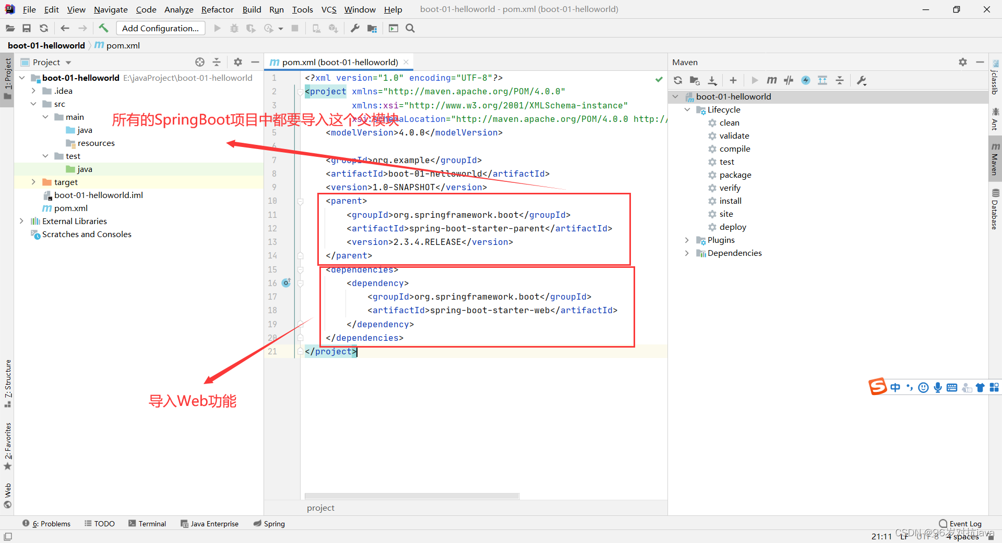1002x543 pixels.
Task: Collapse all in Project panel
Action: pyautogui.click(x=217, y=62)
